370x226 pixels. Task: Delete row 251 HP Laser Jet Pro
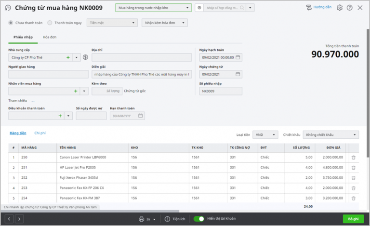coord(353,168)
